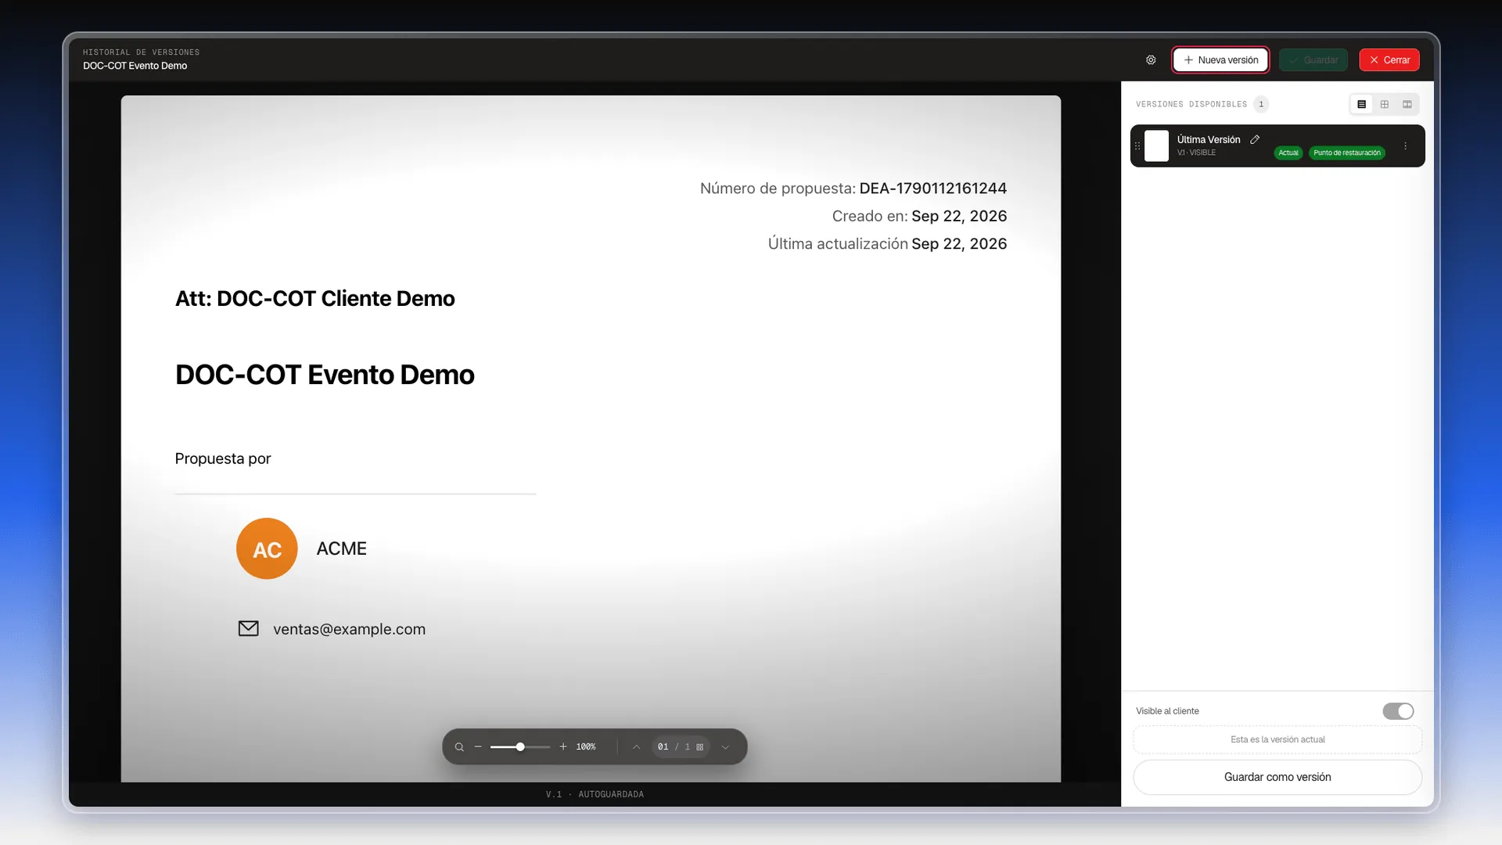Adjust the zoom slider handle
This screenshot has height=845, width=1502.
tap(520, 747)
